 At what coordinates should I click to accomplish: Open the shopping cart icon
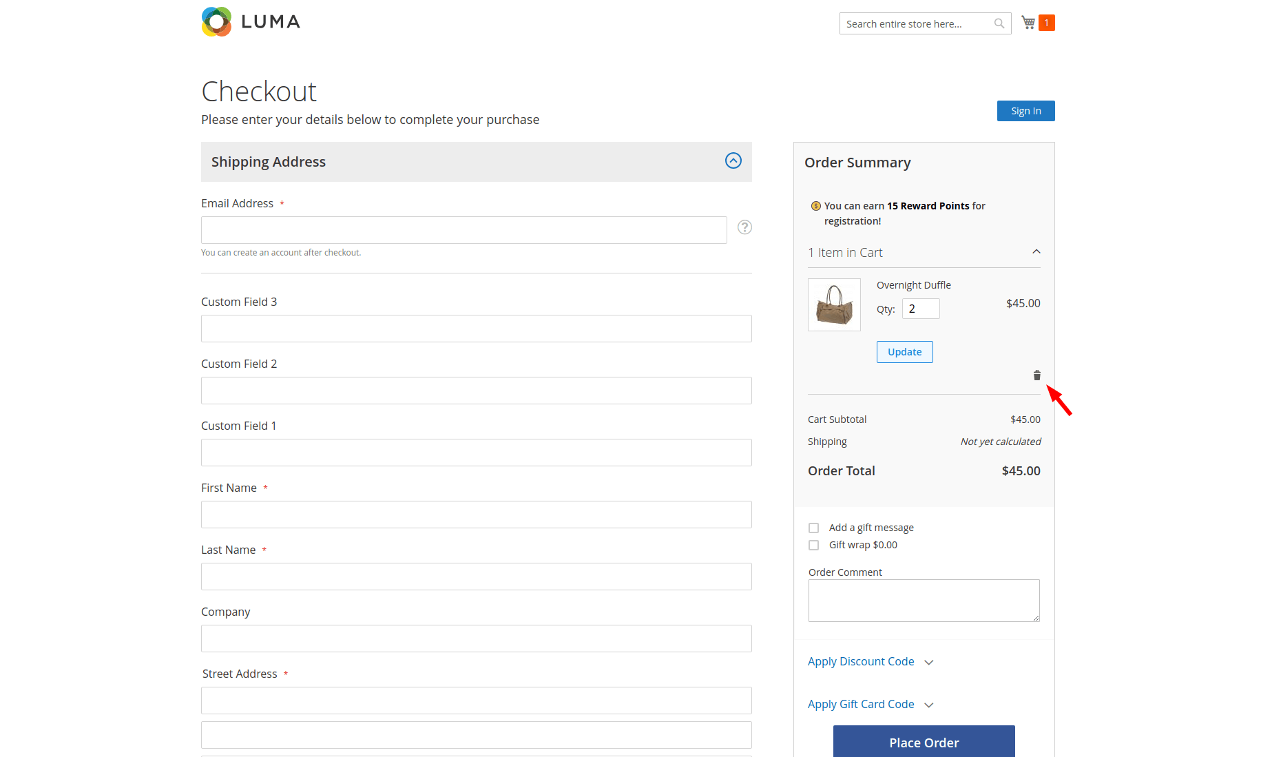(1028, 23)
